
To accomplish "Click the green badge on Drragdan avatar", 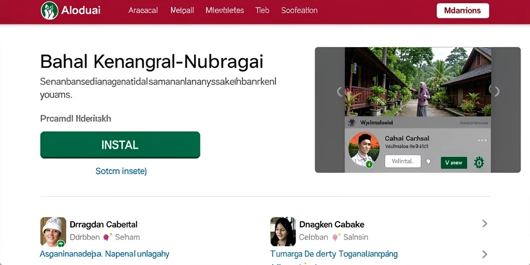I will pos(61,243).
